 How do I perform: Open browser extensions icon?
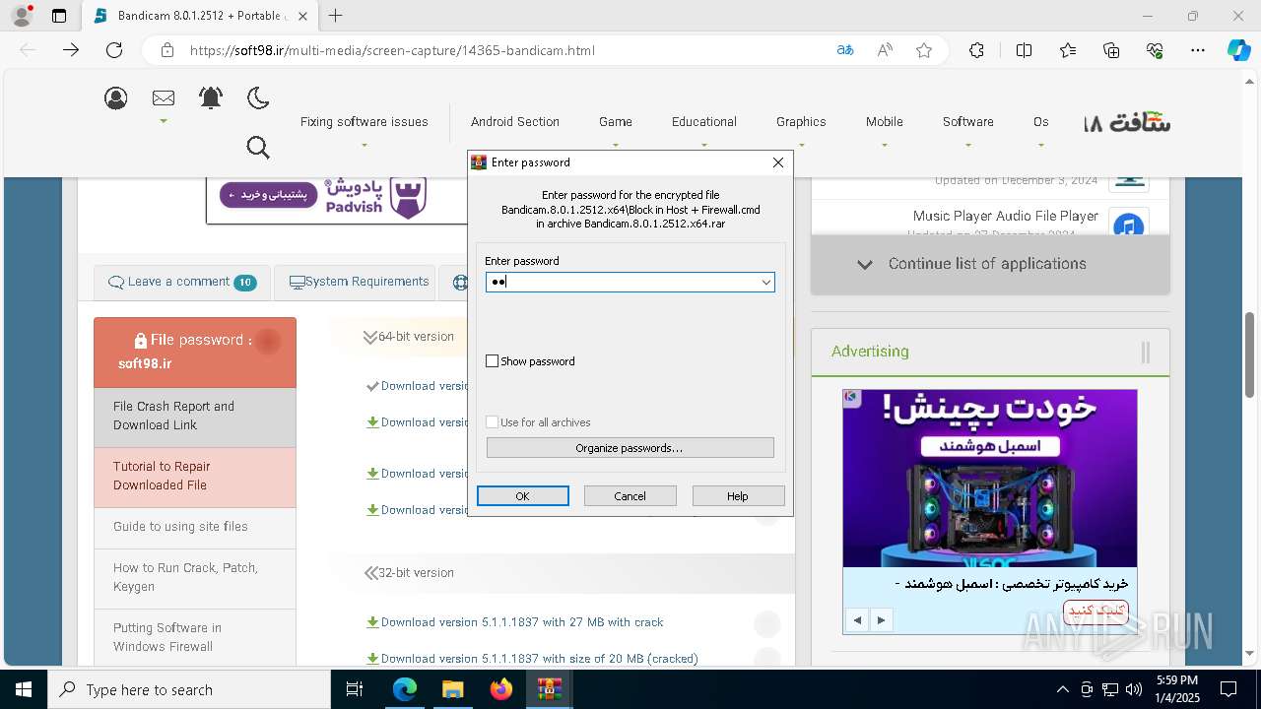tap(976, 50)
